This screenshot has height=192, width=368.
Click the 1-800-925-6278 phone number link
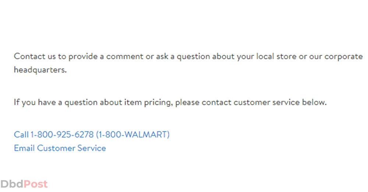click(62, 135)
